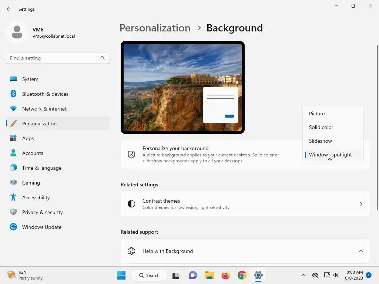Click the Personalization paintbrush icon
The image size is (379, 284).
13,124
